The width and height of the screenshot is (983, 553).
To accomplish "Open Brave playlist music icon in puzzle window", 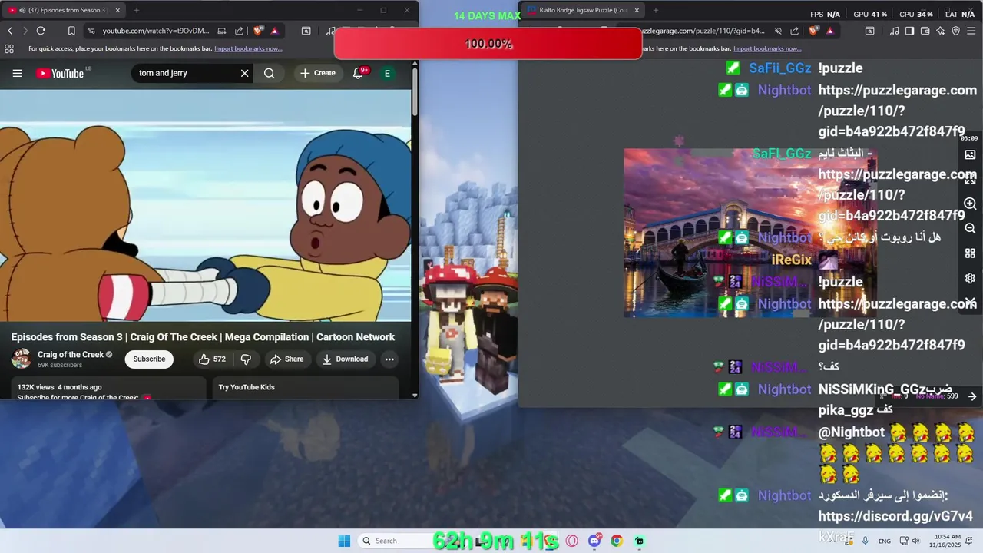I will [895, 31].
